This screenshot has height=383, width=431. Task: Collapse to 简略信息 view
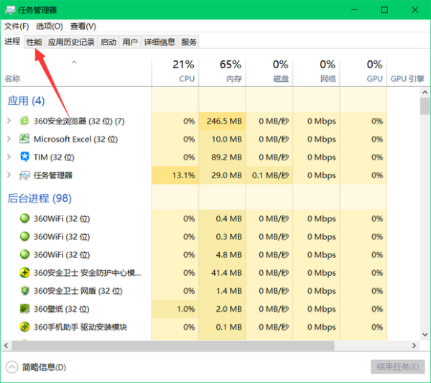(36, 367)
